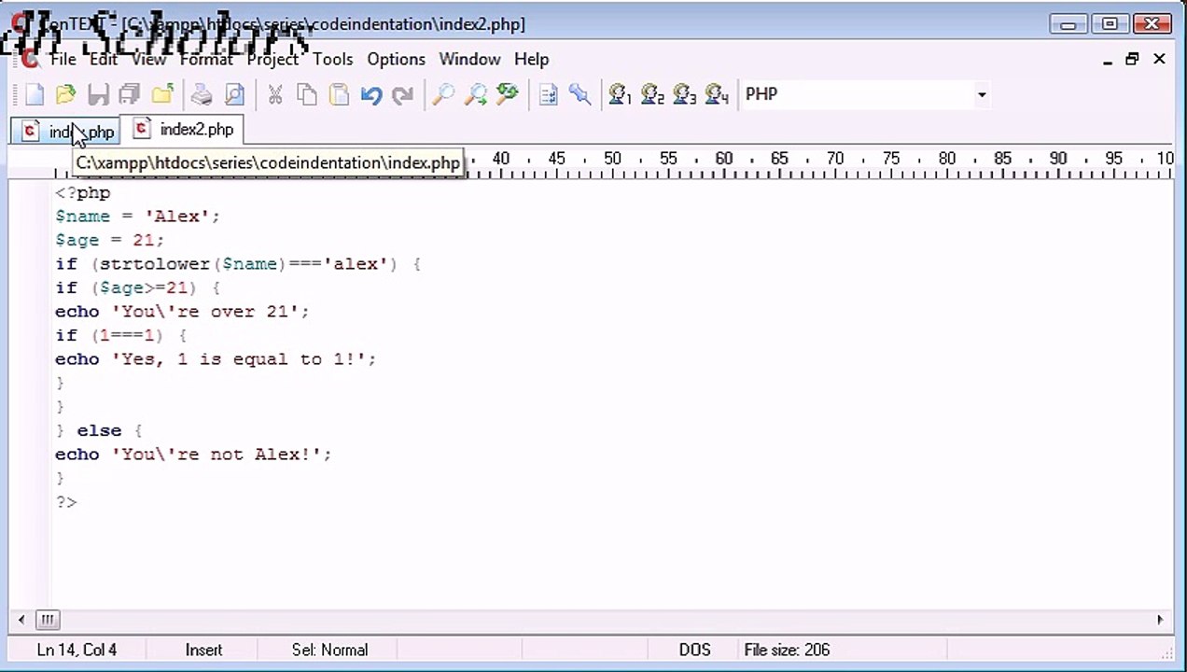Open the Window menu
Screen dimensions: 1187x672
[469, 59]
